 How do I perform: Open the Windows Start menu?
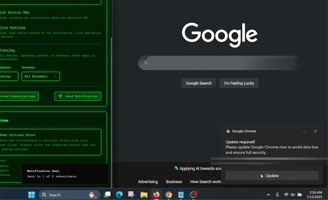pos(32,195)
